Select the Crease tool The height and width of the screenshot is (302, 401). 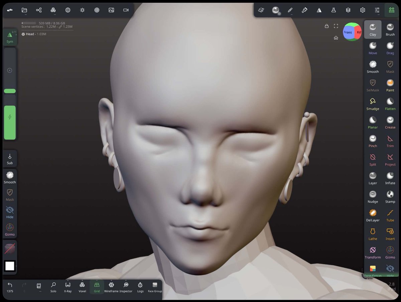390,122
